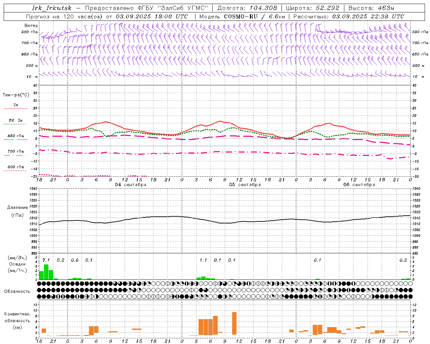Image resolution: width=430 pixels, height=344 pixels.
Task: Click the precipitation total value 0.6
Action: (75, 260)
